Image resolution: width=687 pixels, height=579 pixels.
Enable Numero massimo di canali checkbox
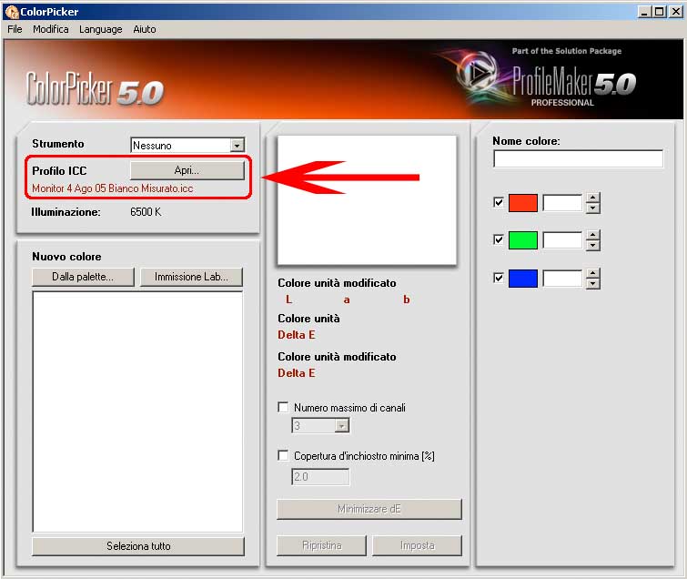284,407
